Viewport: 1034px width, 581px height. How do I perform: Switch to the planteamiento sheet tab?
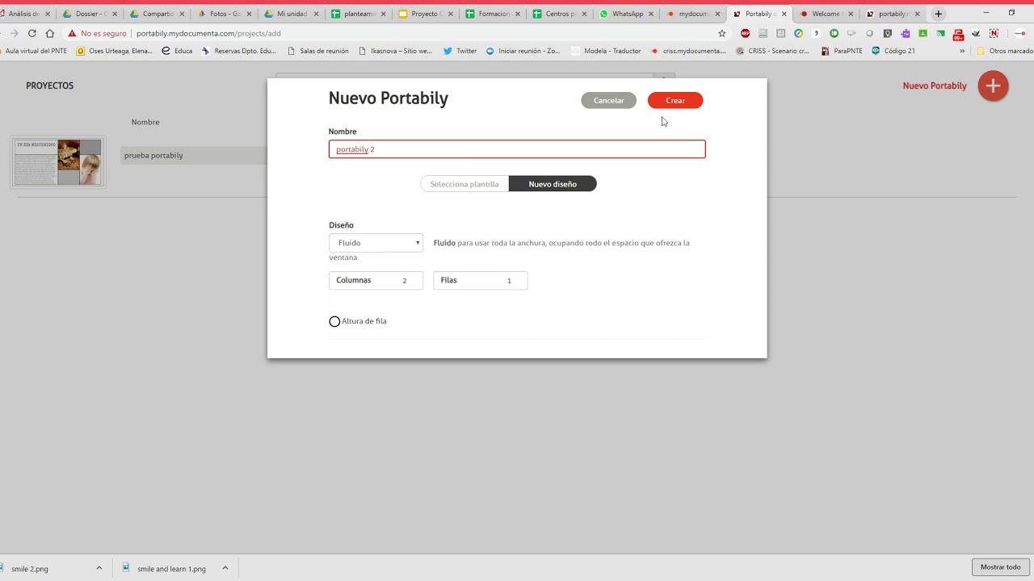pos(358,14)
